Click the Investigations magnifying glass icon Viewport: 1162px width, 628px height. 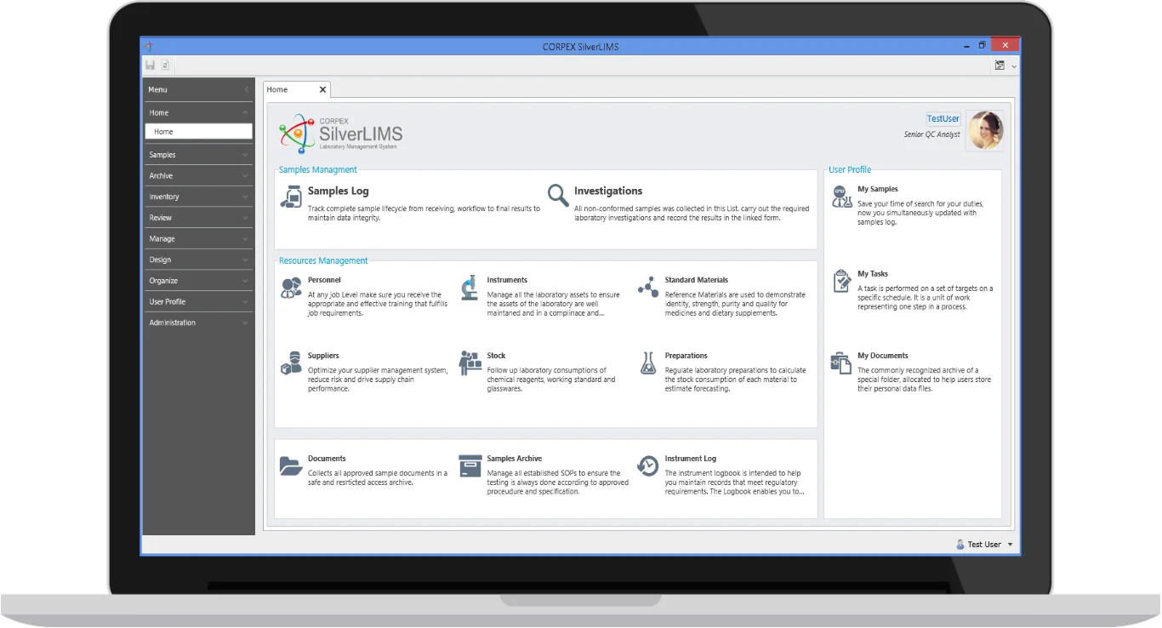coord(557,196)
